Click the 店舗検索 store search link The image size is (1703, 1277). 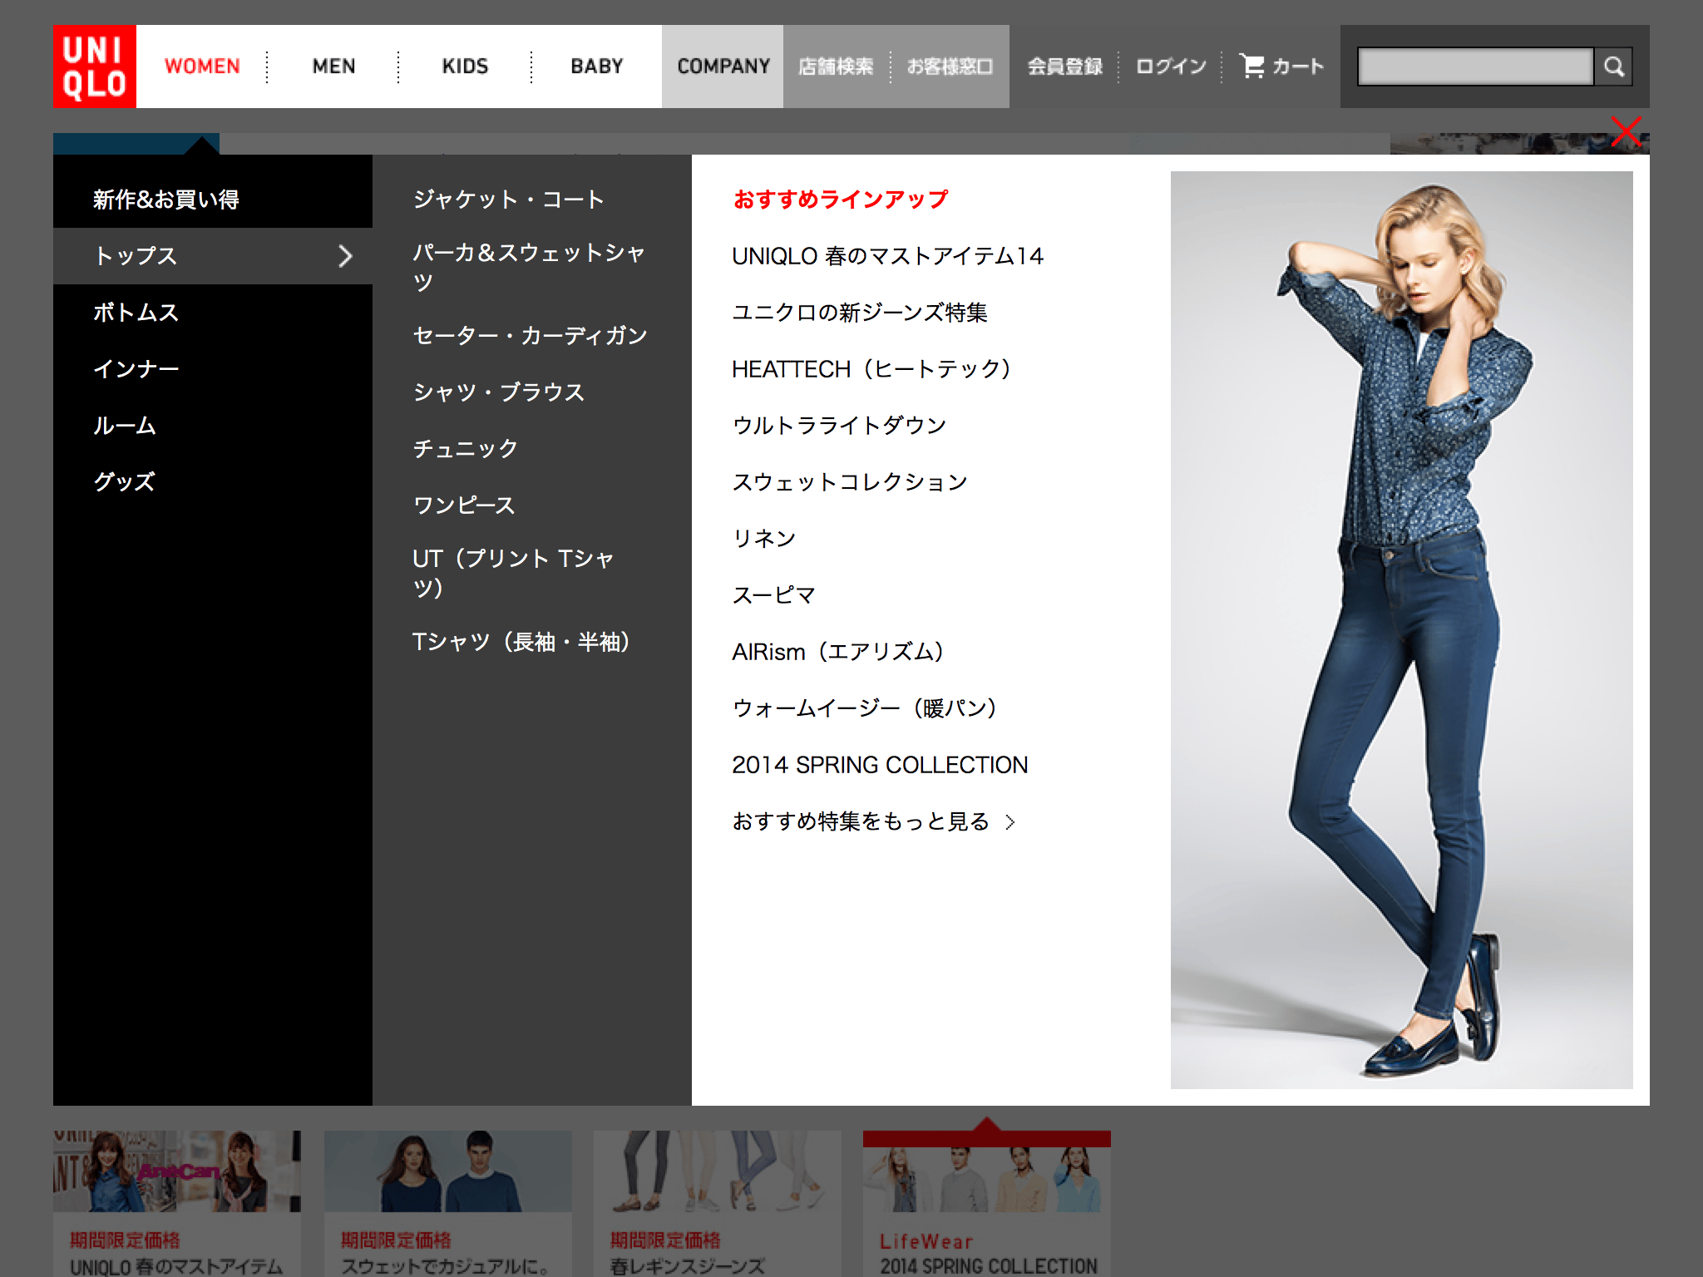(x=836, y=67)
